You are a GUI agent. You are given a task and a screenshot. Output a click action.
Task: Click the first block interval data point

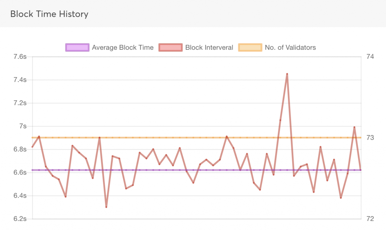click(33, 147)
